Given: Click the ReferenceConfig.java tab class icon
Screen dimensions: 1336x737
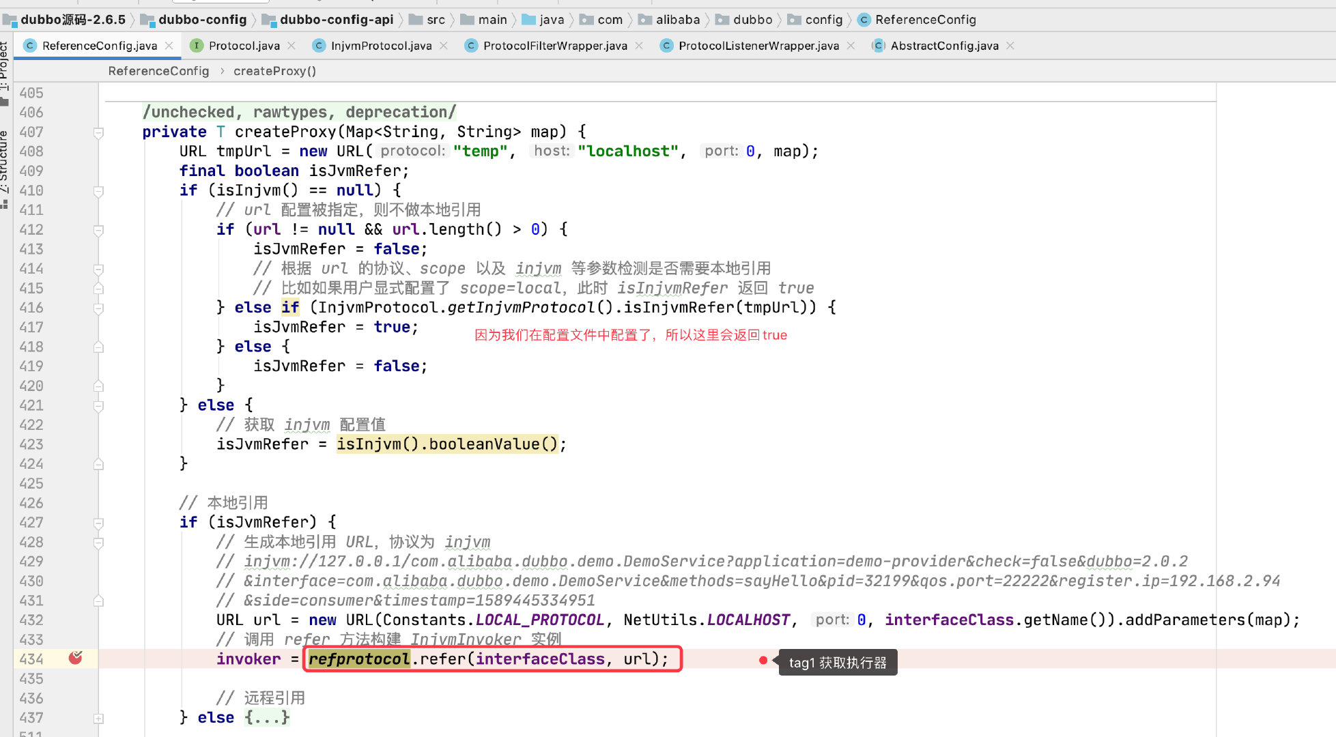Looking at the screenshot, I should click(29, 46).
